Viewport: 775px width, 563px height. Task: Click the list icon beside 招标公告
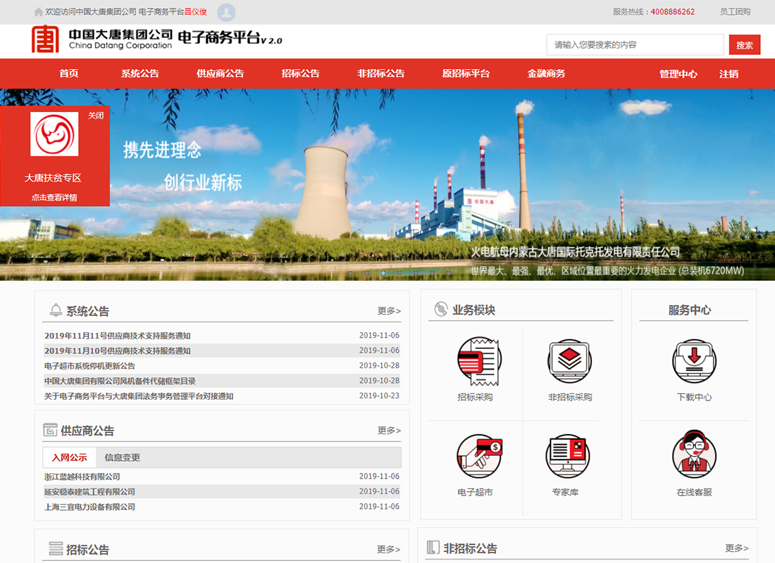[56, 548]
